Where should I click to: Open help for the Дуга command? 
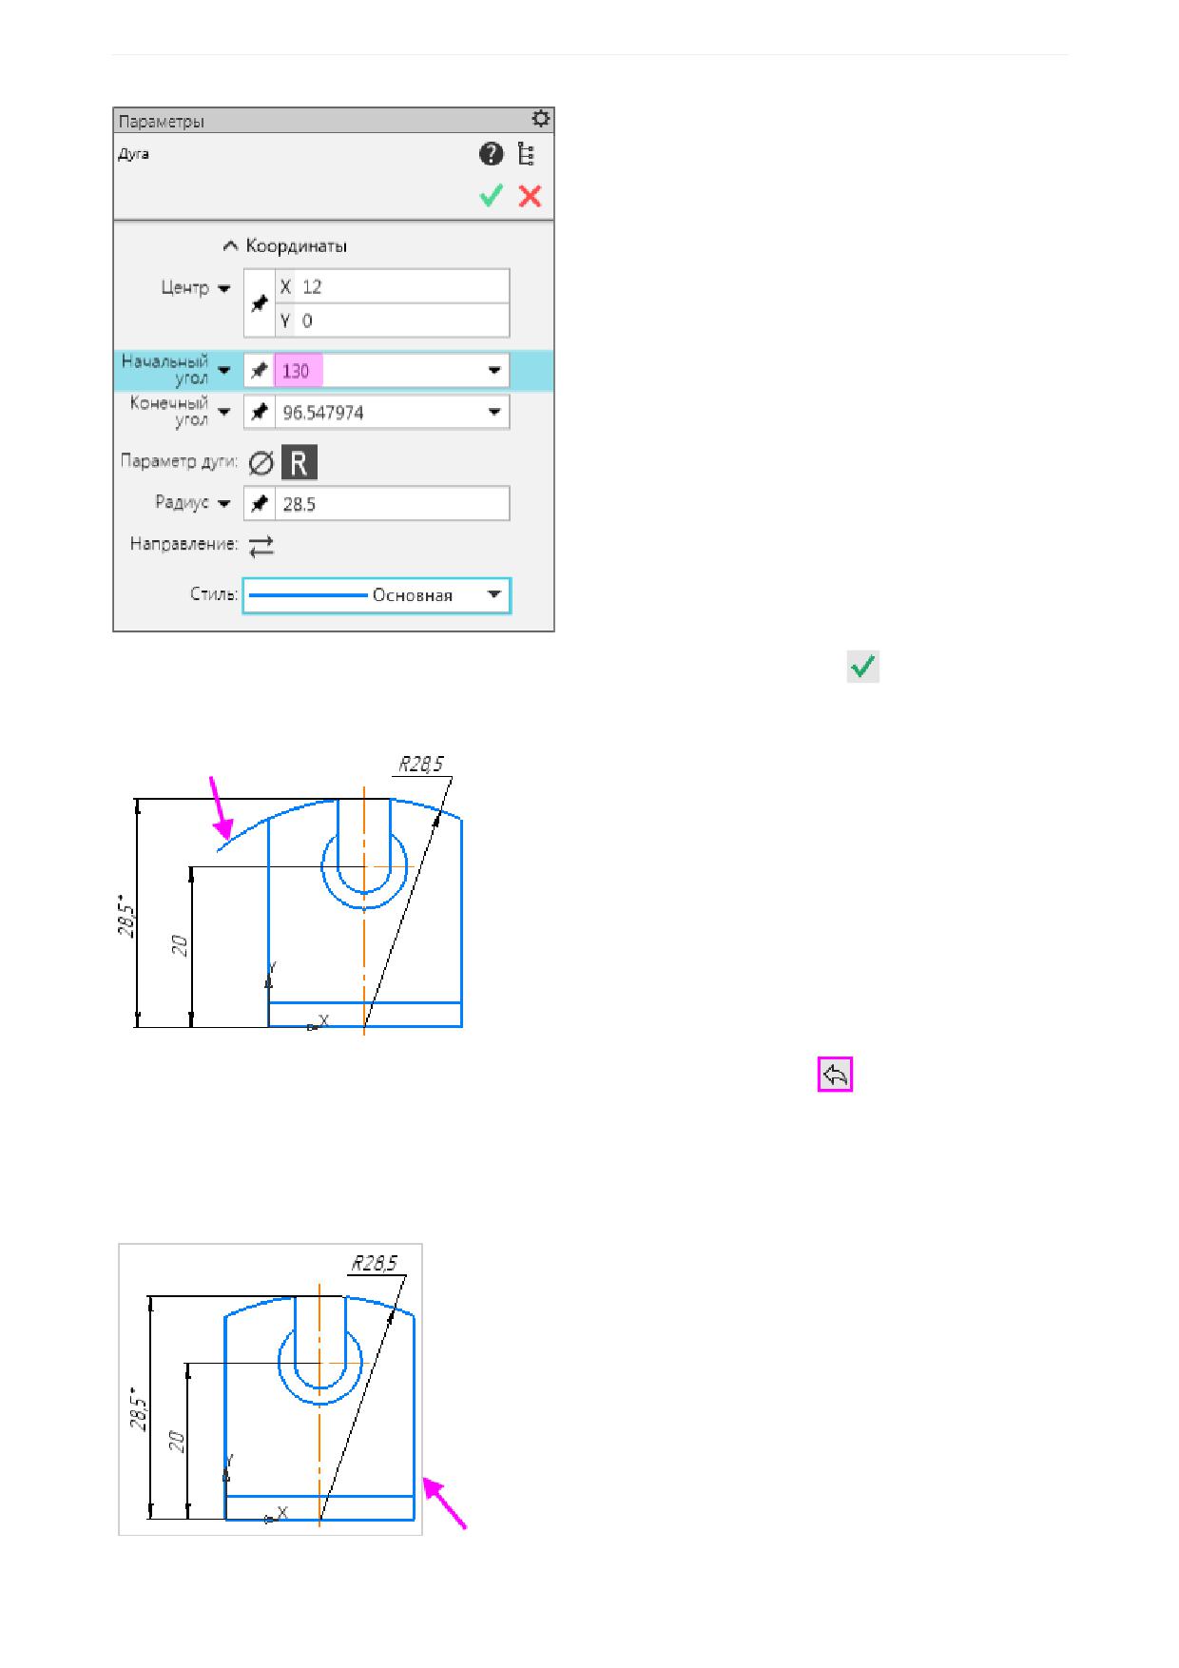pyautogui.click(x=492, y=154)
